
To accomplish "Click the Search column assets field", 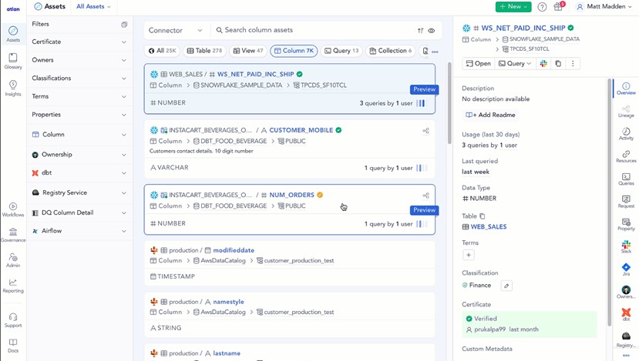I will click(314, 31).
